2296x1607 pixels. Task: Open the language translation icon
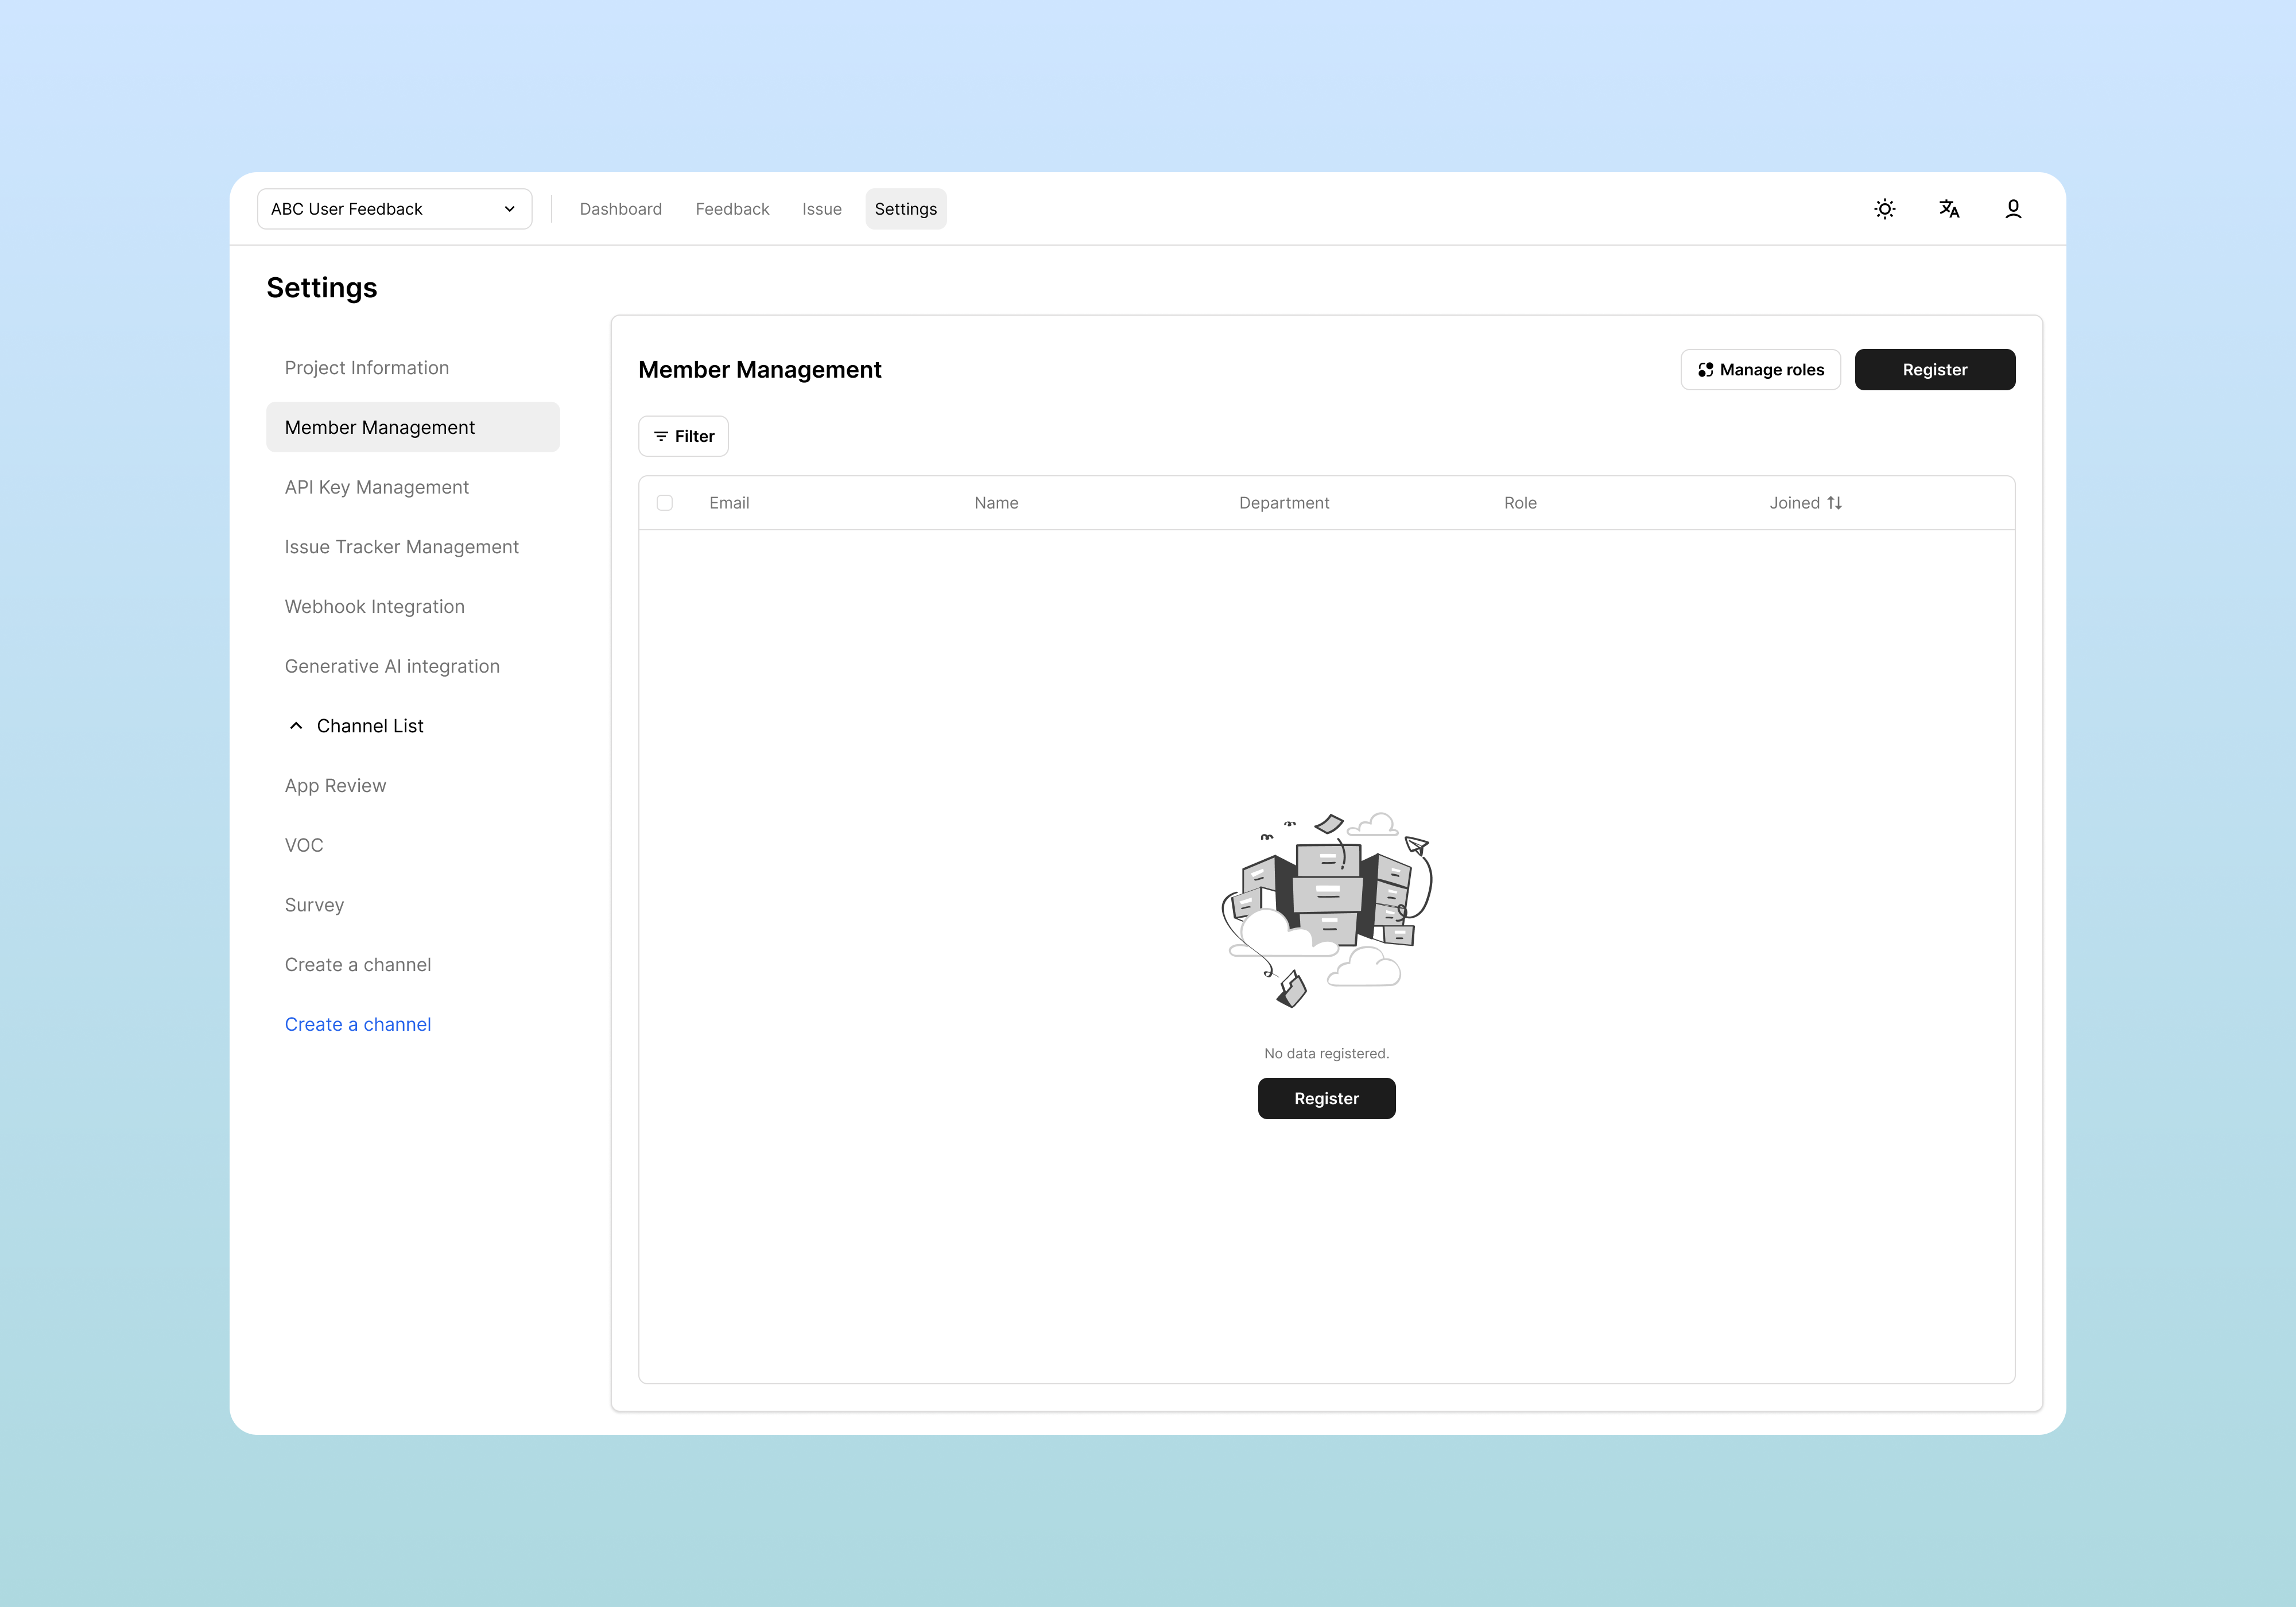coord(1948,209)
